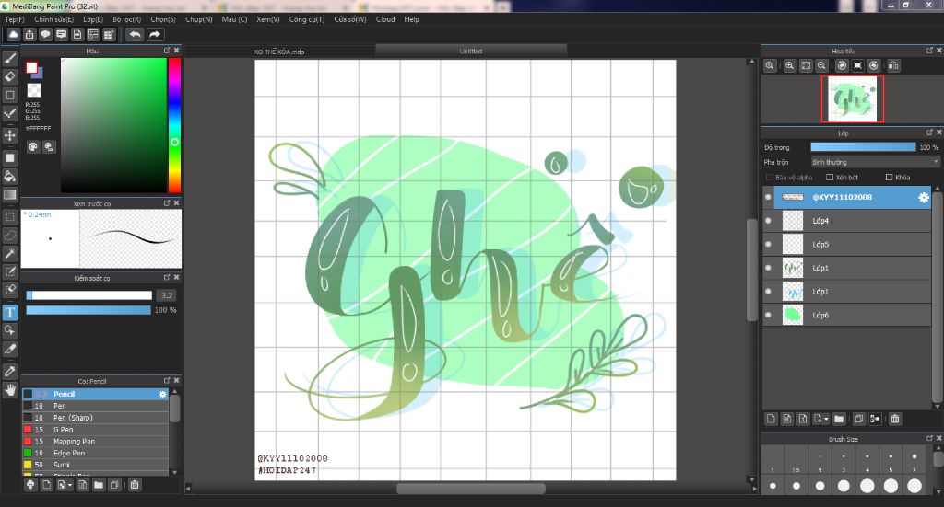The image size is (944, 507).
Task: Click the brush size slider bar
Action: tap(89, 295)
